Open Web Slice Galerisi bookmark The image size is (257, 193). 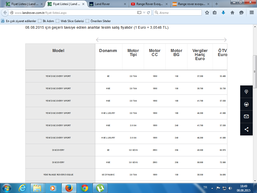point(70,21)
